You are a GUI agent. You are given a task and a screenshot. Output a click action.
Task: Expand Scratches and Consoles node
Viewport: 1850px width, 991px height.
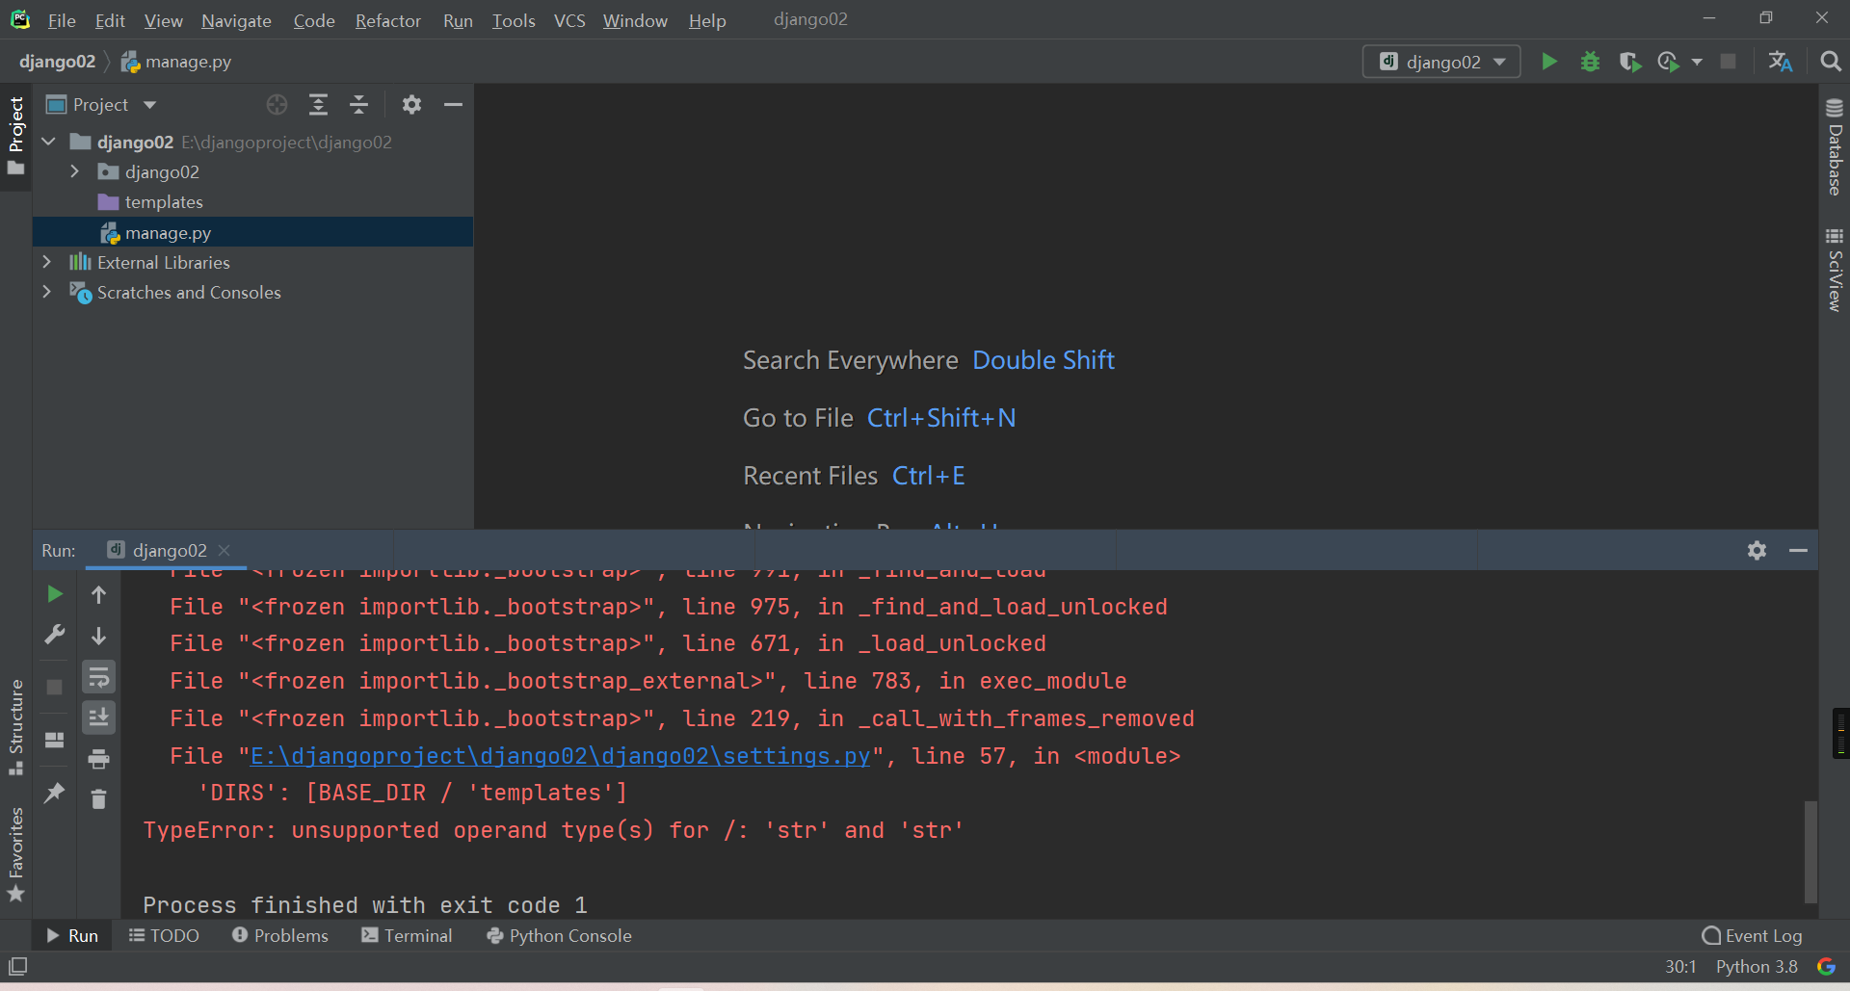point(46,292)
